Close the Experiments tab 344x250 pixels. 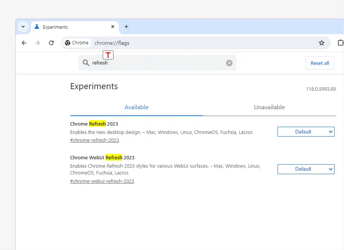click(x=113, y=27)
